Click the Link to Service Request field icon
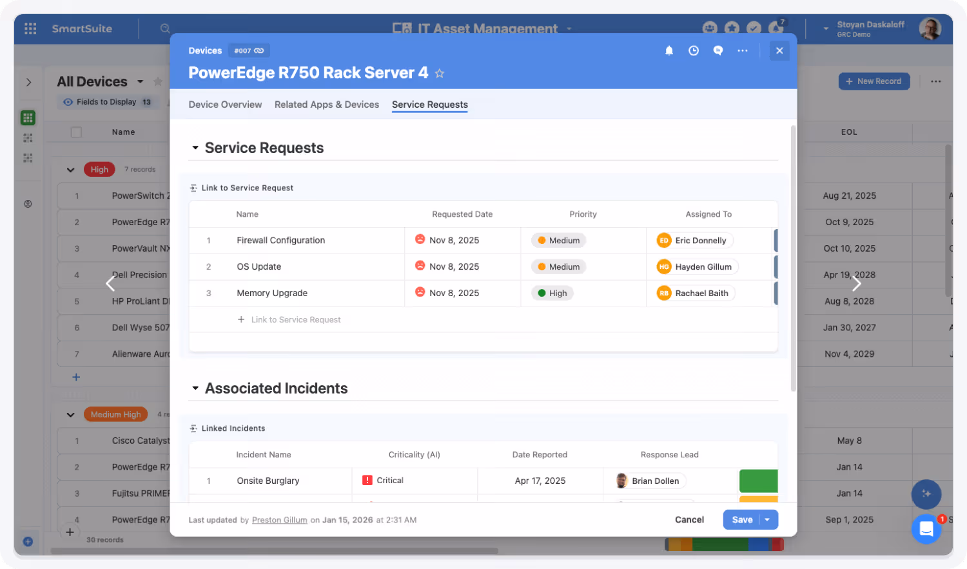 pyautogui.click(x=193, y=188)
